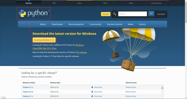
Task: Open the News menu
Action: point(130,24)
